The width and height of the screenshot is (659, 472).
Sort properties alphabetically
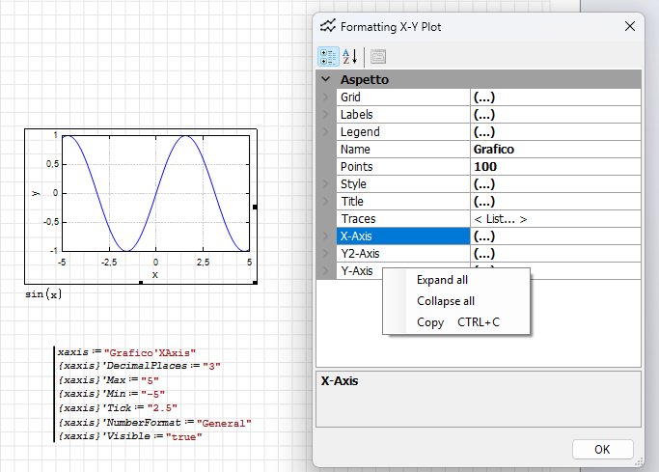[349, 57]
